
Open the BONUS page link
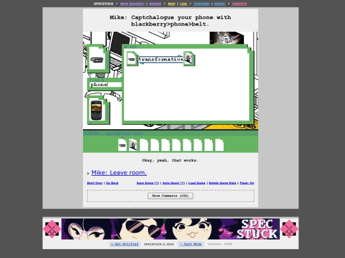pyautogui.click(x=155, y=4)
